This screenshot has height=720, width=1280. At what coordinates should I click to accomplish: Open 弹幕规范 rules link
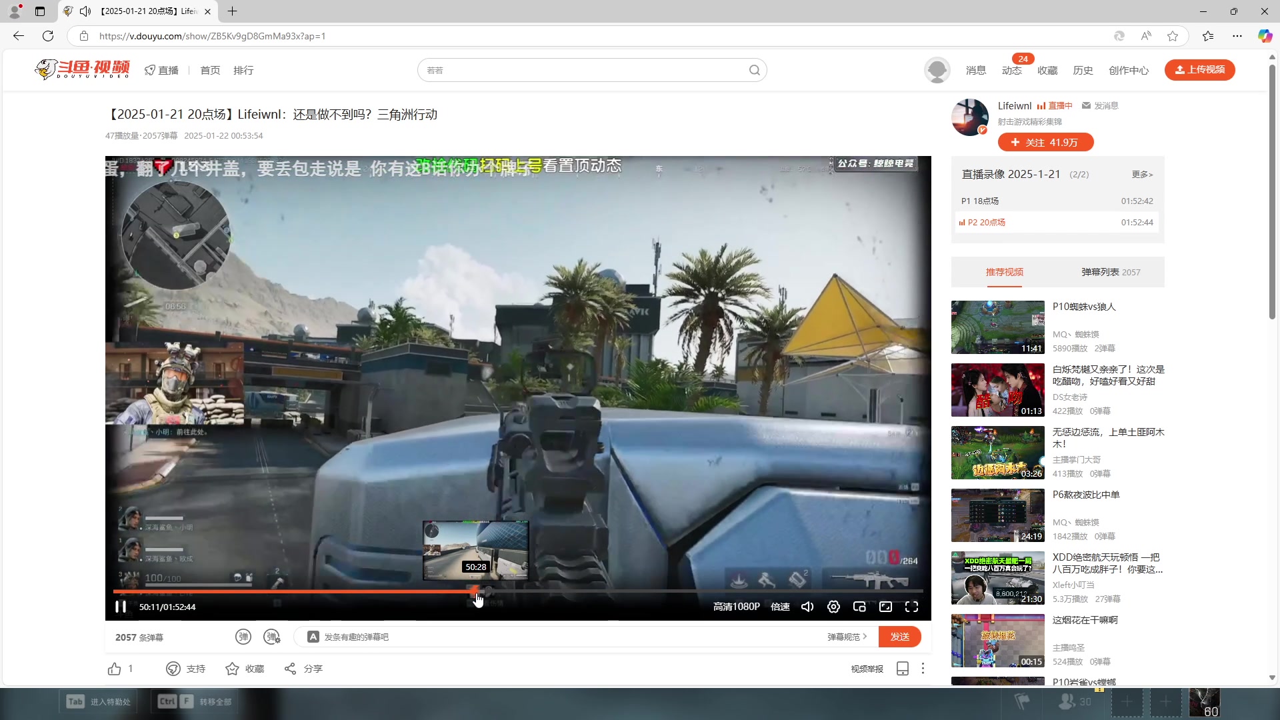[x=847, y=637]
